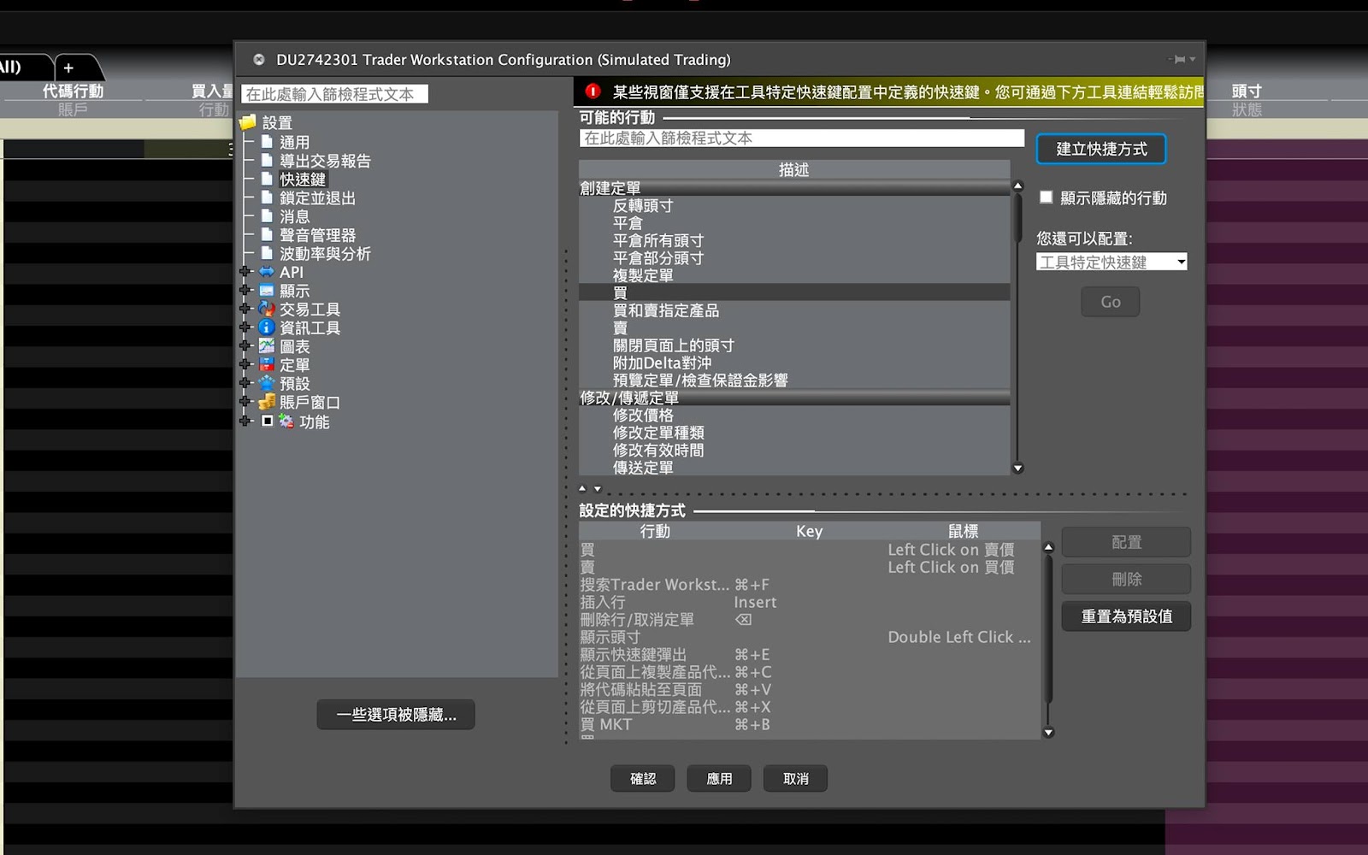This screenshot has width=1368, height=855.
Task: Click the 描述 column header
Action: (794, 169)
